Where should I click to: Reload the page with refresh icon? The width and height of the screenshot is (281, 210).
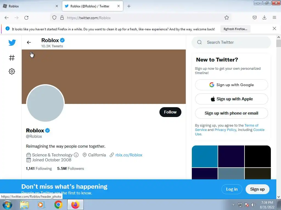[x=26, y=18]
